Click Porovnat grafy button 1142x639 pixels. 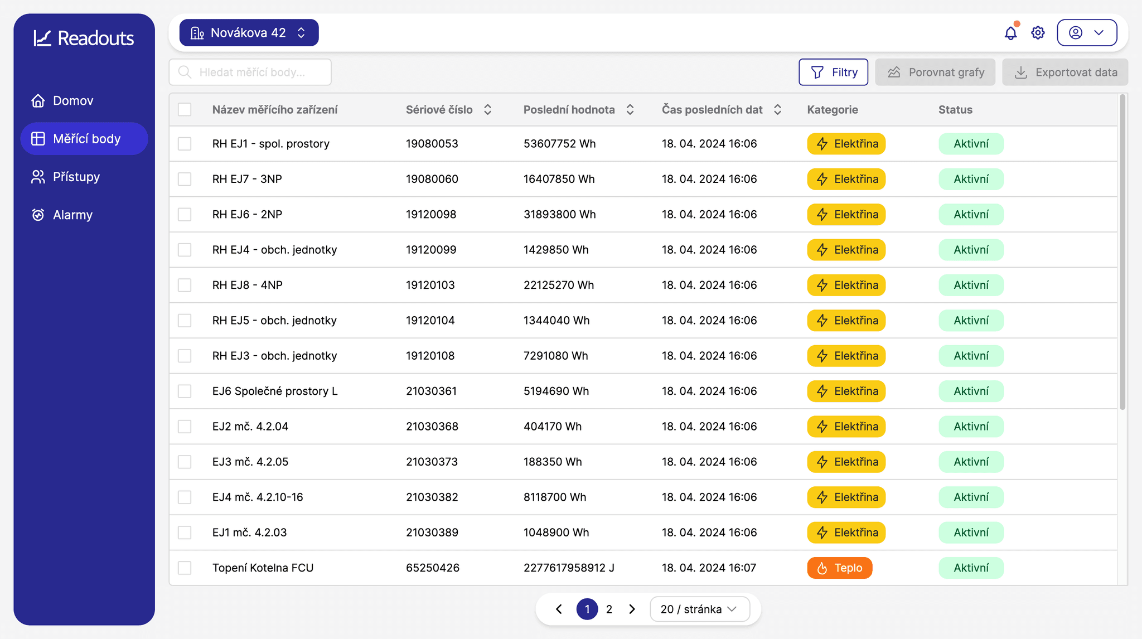935,72
